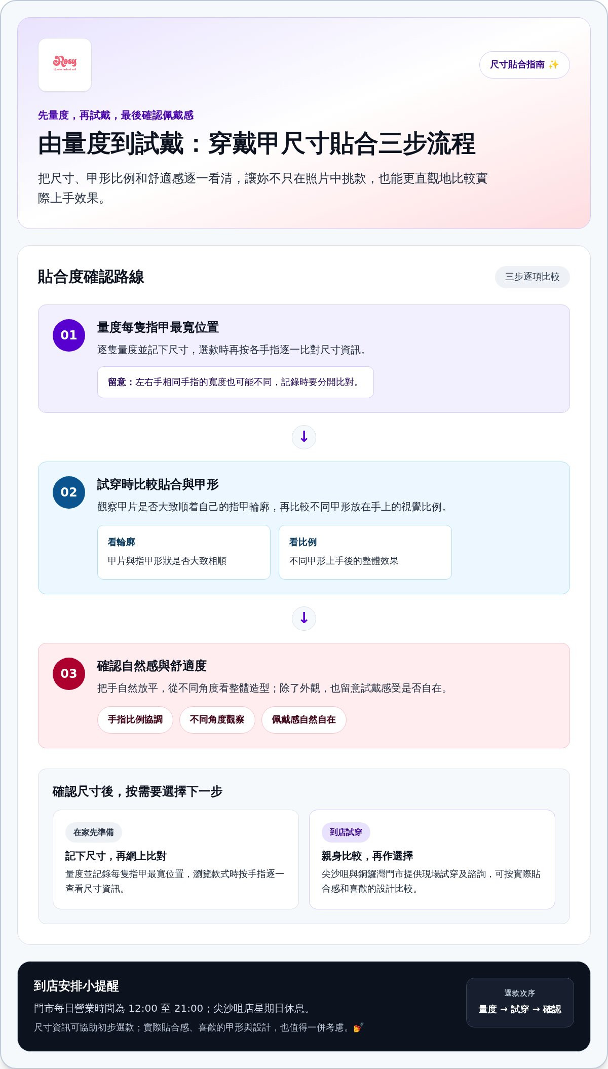Click the 確認尺寸後，按需要選擇下一步 heading

point(138,792)
